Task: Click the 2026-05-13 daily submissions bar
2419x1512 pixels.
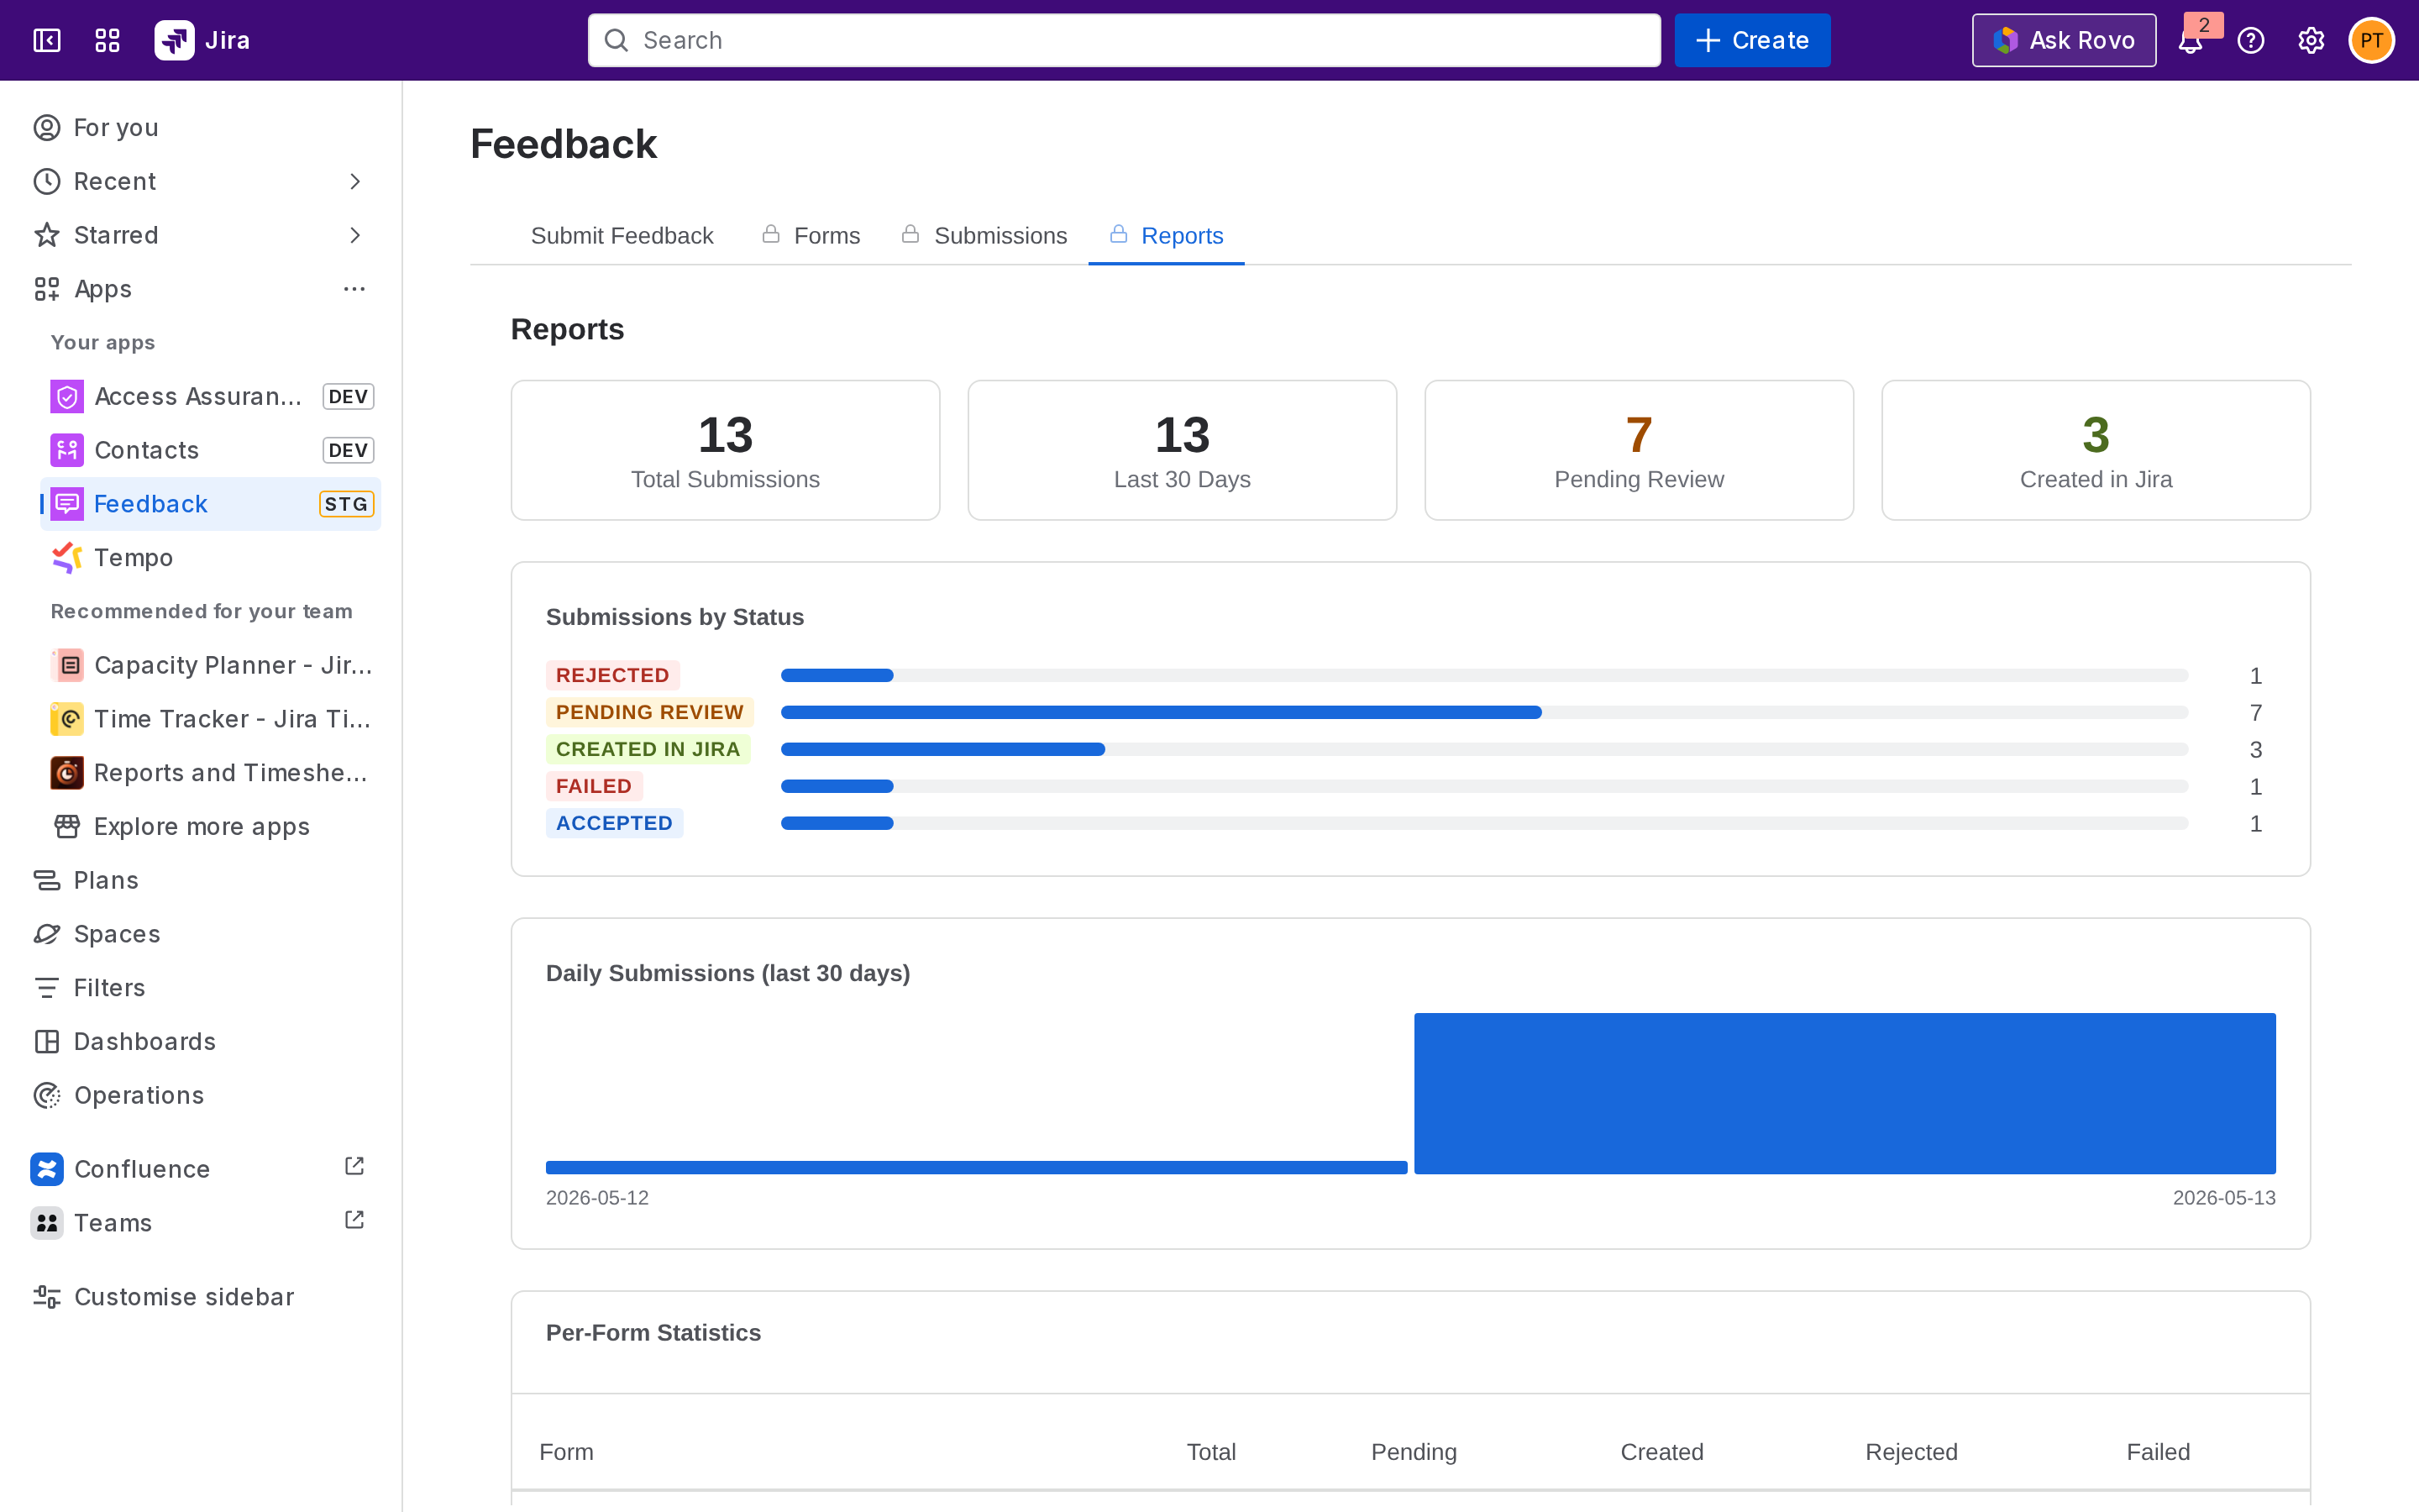Action: (1844, 1093)
